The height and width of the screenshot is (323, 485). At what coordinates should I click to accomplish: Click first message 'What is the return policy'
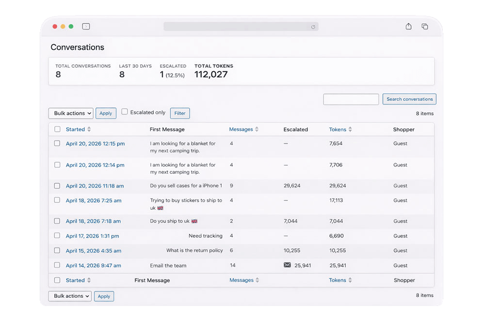point(194,250)
